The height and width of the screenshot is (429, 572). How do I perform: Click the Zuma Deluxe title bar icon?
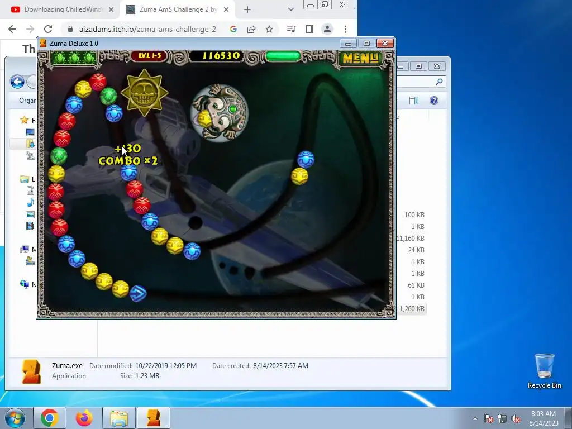[x=43, y=43]
